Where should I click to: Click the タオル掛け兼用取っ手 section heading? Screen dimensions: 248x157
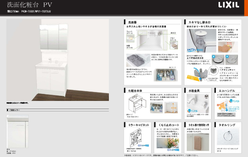pyautogui.click(x=199, y=125)
